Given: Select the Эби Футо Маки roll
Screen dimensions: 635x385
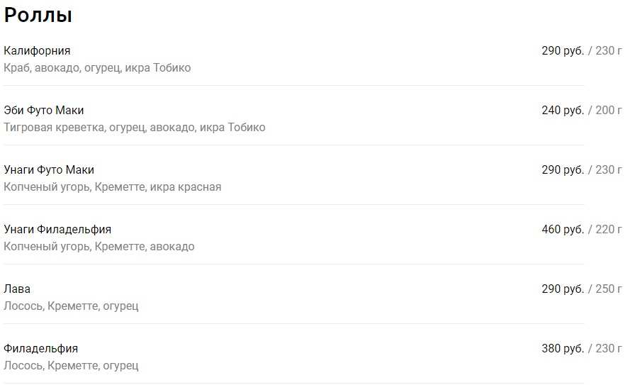Looking at the screenshot, I should click(x=44, y=111).
